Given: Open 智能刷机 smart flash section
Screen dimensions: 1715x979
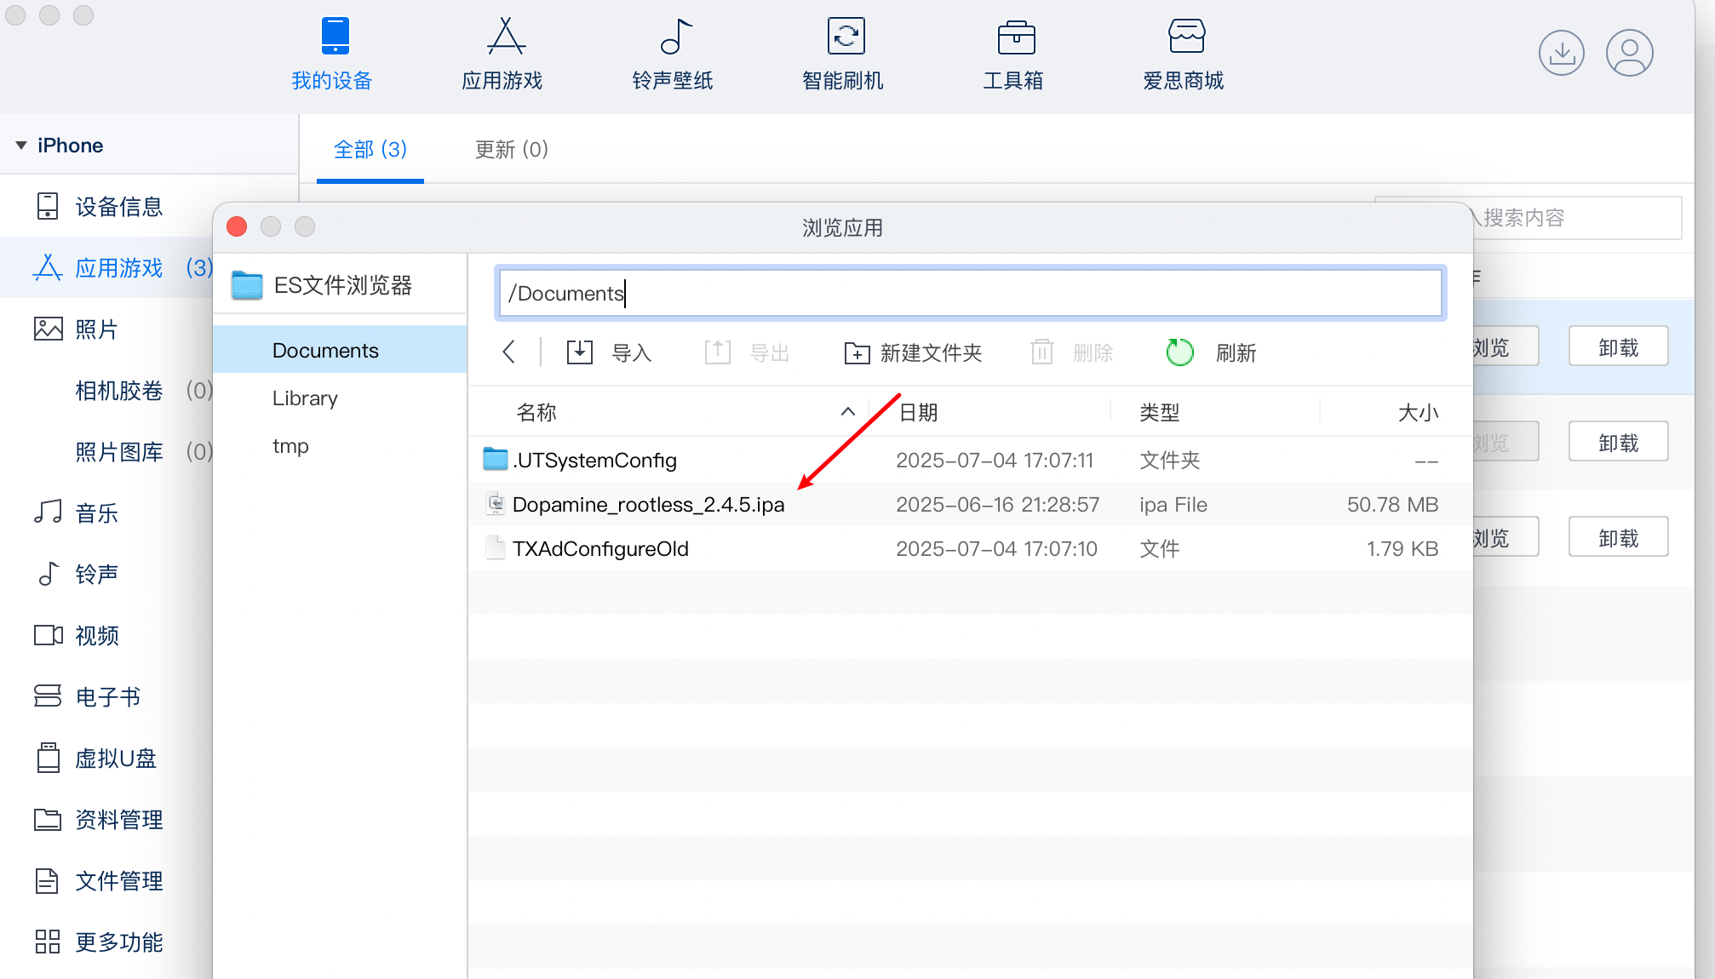Looking at the screenshot, I should pyautogui.click(x=843, y=54).
